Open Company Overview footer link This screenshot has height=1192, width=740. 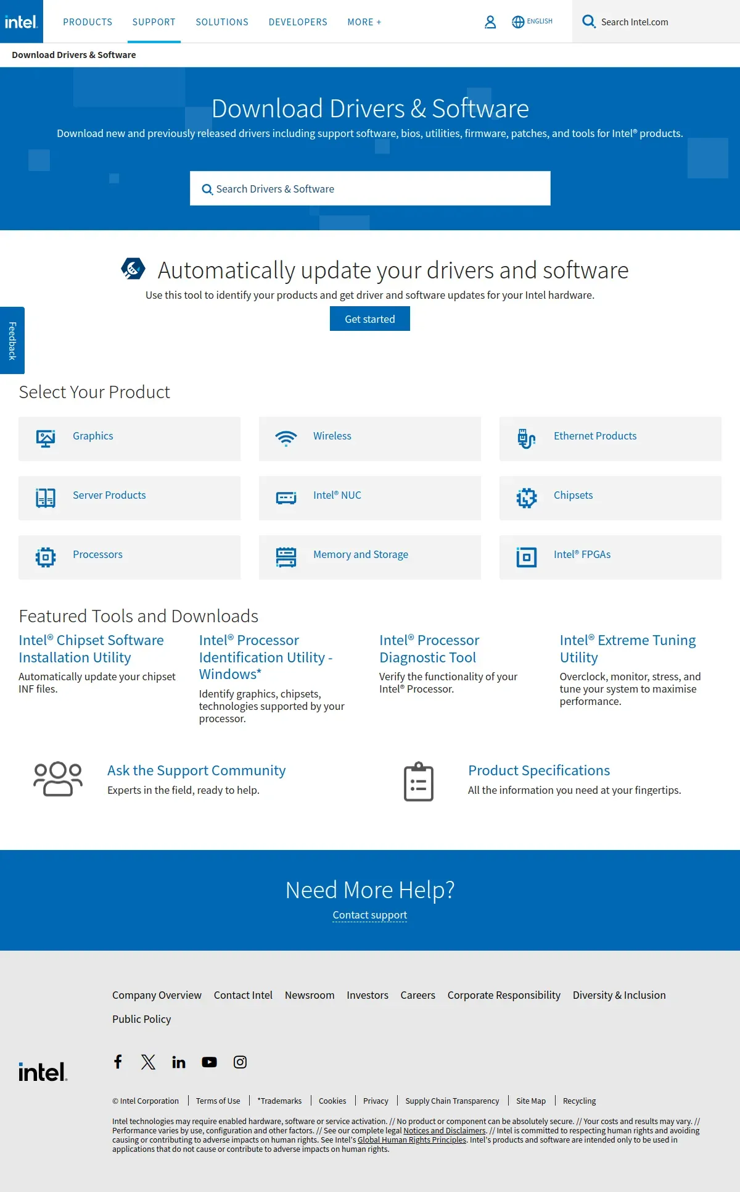[x=157, y=995]
